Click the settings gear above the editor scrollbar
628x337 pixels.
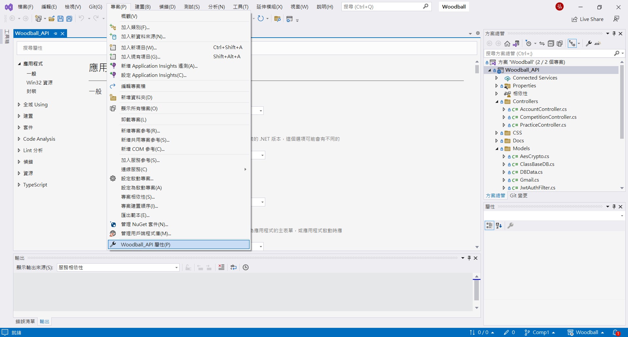(478, 33)
